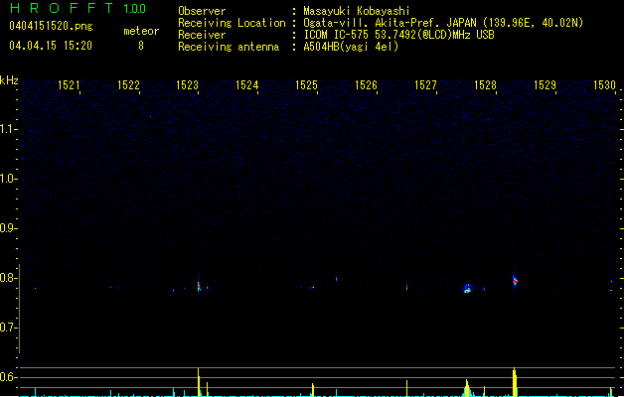The height and width of the screenshot is (397, 625).
Task: Click the observer name Masayuki Kobayashi
Action: point(357,11)
